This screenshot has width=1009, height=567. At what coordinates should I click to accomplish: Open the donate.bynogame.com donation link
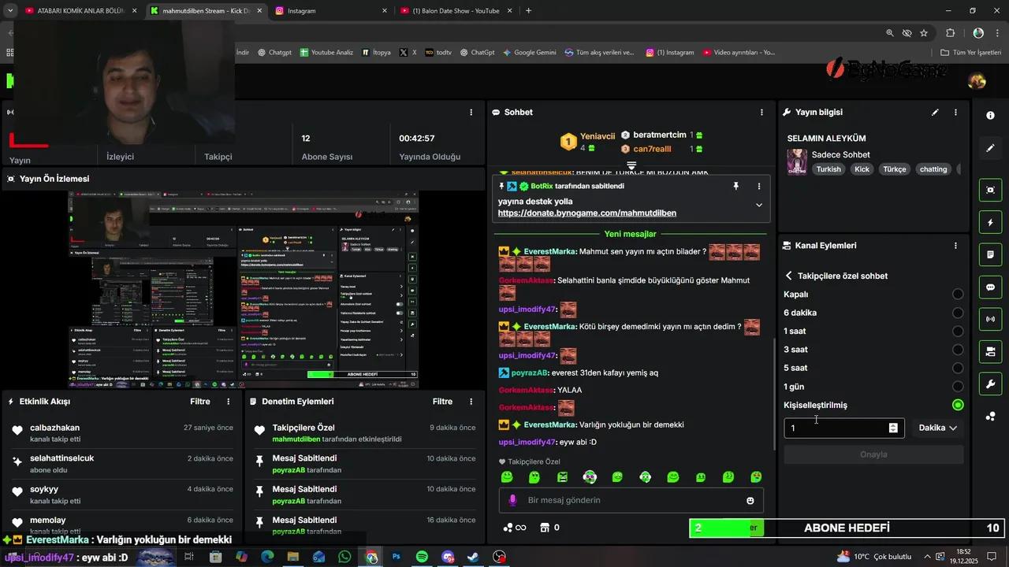586,213
